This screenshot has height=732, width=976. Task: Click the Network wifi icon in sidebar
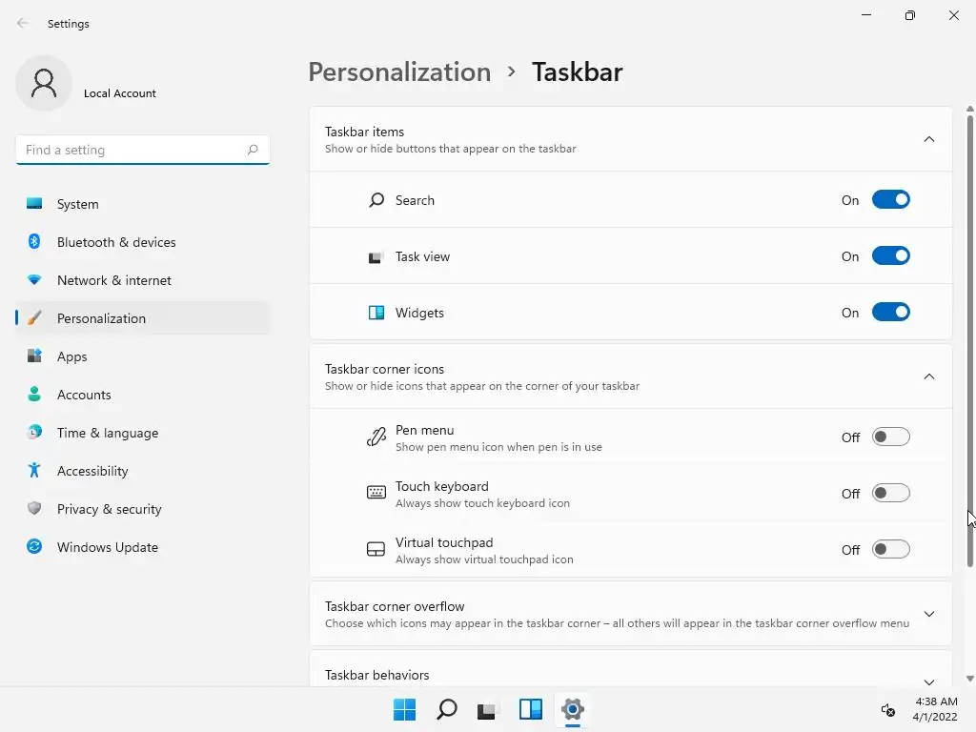click(34, 279)
